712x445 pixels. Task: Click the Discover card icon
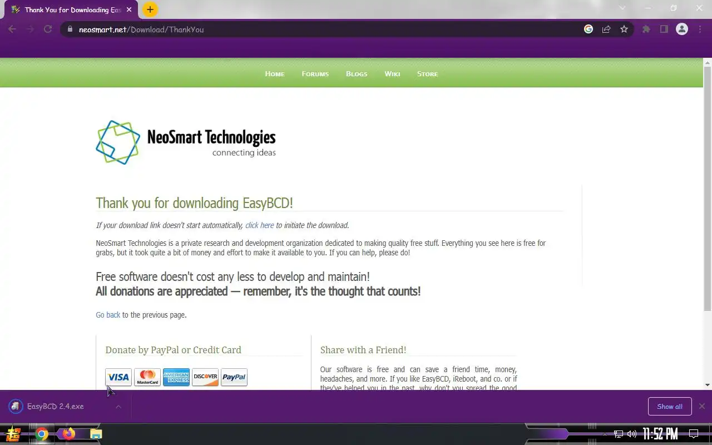click(205, 377)
